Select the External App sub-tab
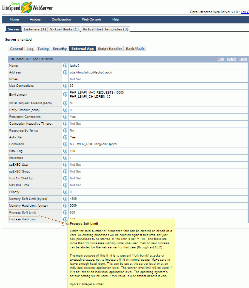Viewport: 249px width, 288px height. [x=82, y=49]
